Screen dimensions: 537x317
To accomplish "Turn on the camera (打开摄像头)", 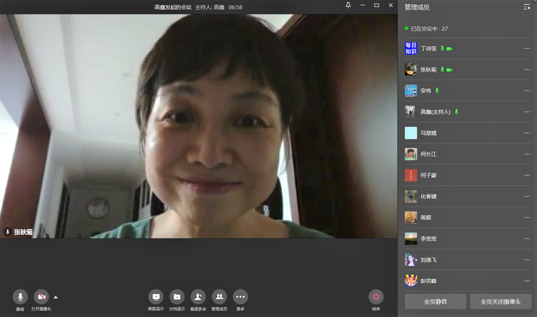I will click(41, 297).
